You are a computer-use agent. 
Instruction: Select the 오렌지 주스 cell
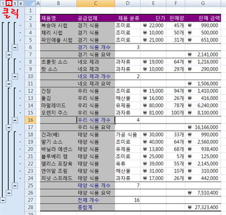(x=58, y=113)
